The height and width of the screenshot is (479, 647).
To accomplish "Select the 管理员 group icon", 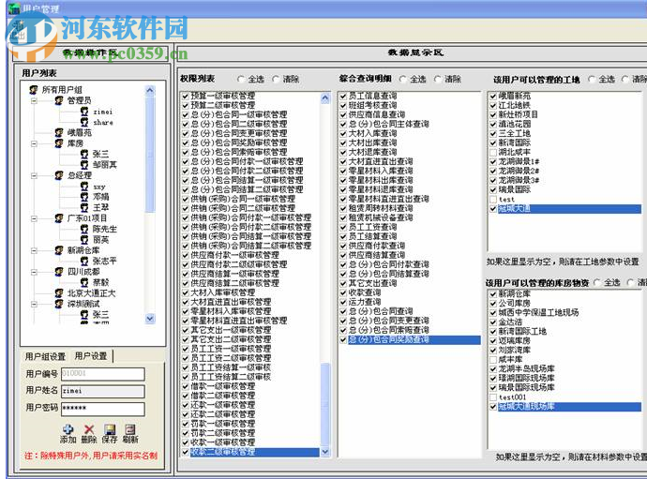I will (59, 100).
